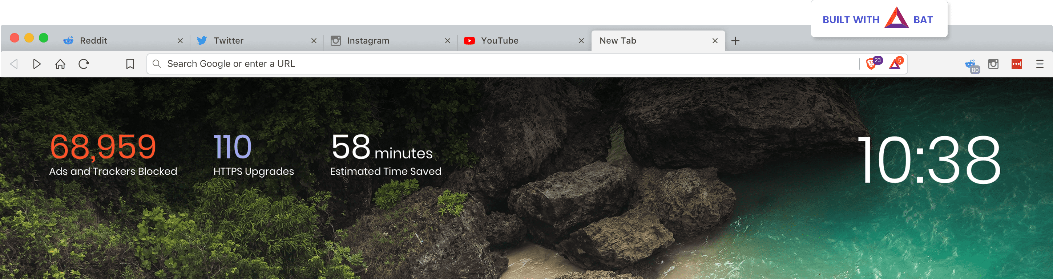Minimize the window with yellow button
This screenshot has height=279, width=1053.
tap(29, 38)
